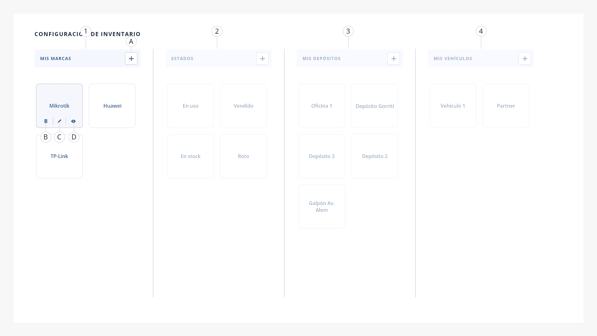597x336 pixels.
Task: Choose the Roto state card
Action: pyautogui.click(x=243, y=156)
